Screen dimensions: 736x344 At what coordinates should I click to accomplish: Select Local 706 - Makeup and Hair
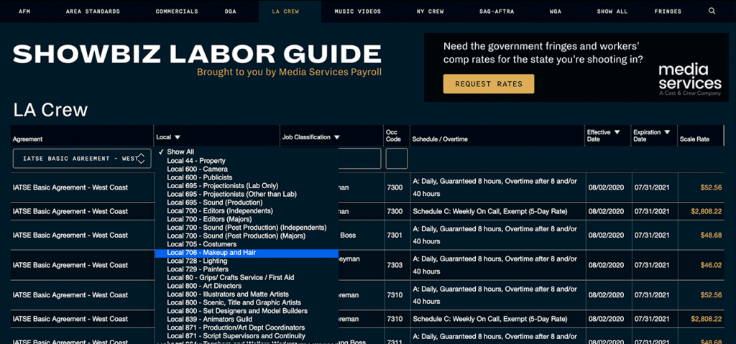[247, 253]
